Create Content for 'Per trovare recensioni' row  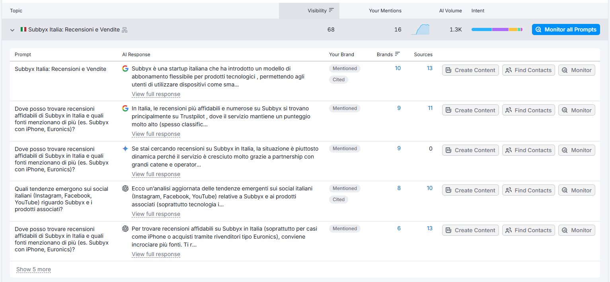[470, 230]
